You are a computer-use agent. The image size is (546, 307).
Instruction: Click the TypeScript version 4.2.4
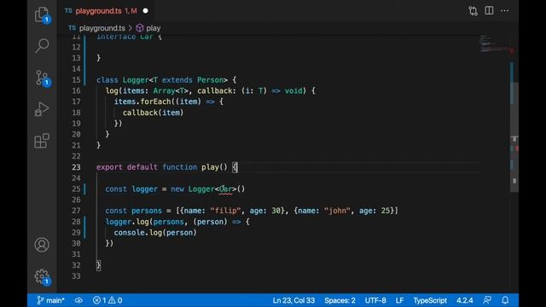464,300
